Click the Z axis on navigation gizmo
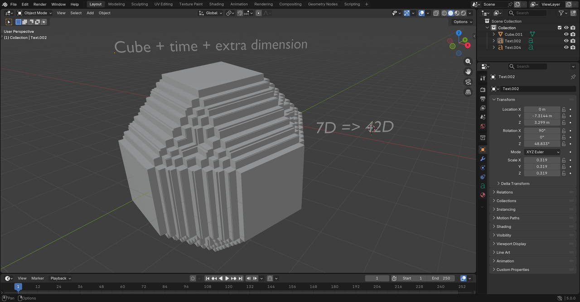Viewport: 580px width, 302px height. (459, 33)
